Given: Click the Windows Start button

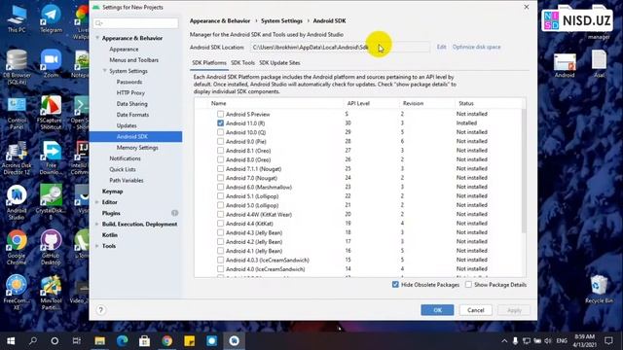Looking at the screenshot, I should click(11, 341).
